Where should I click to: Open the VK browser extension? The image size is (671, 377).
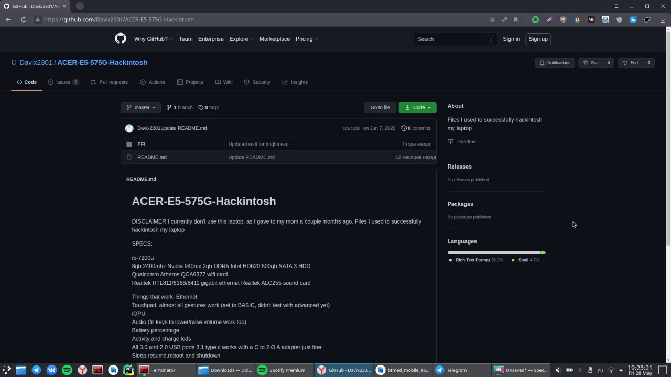[591, 19]
